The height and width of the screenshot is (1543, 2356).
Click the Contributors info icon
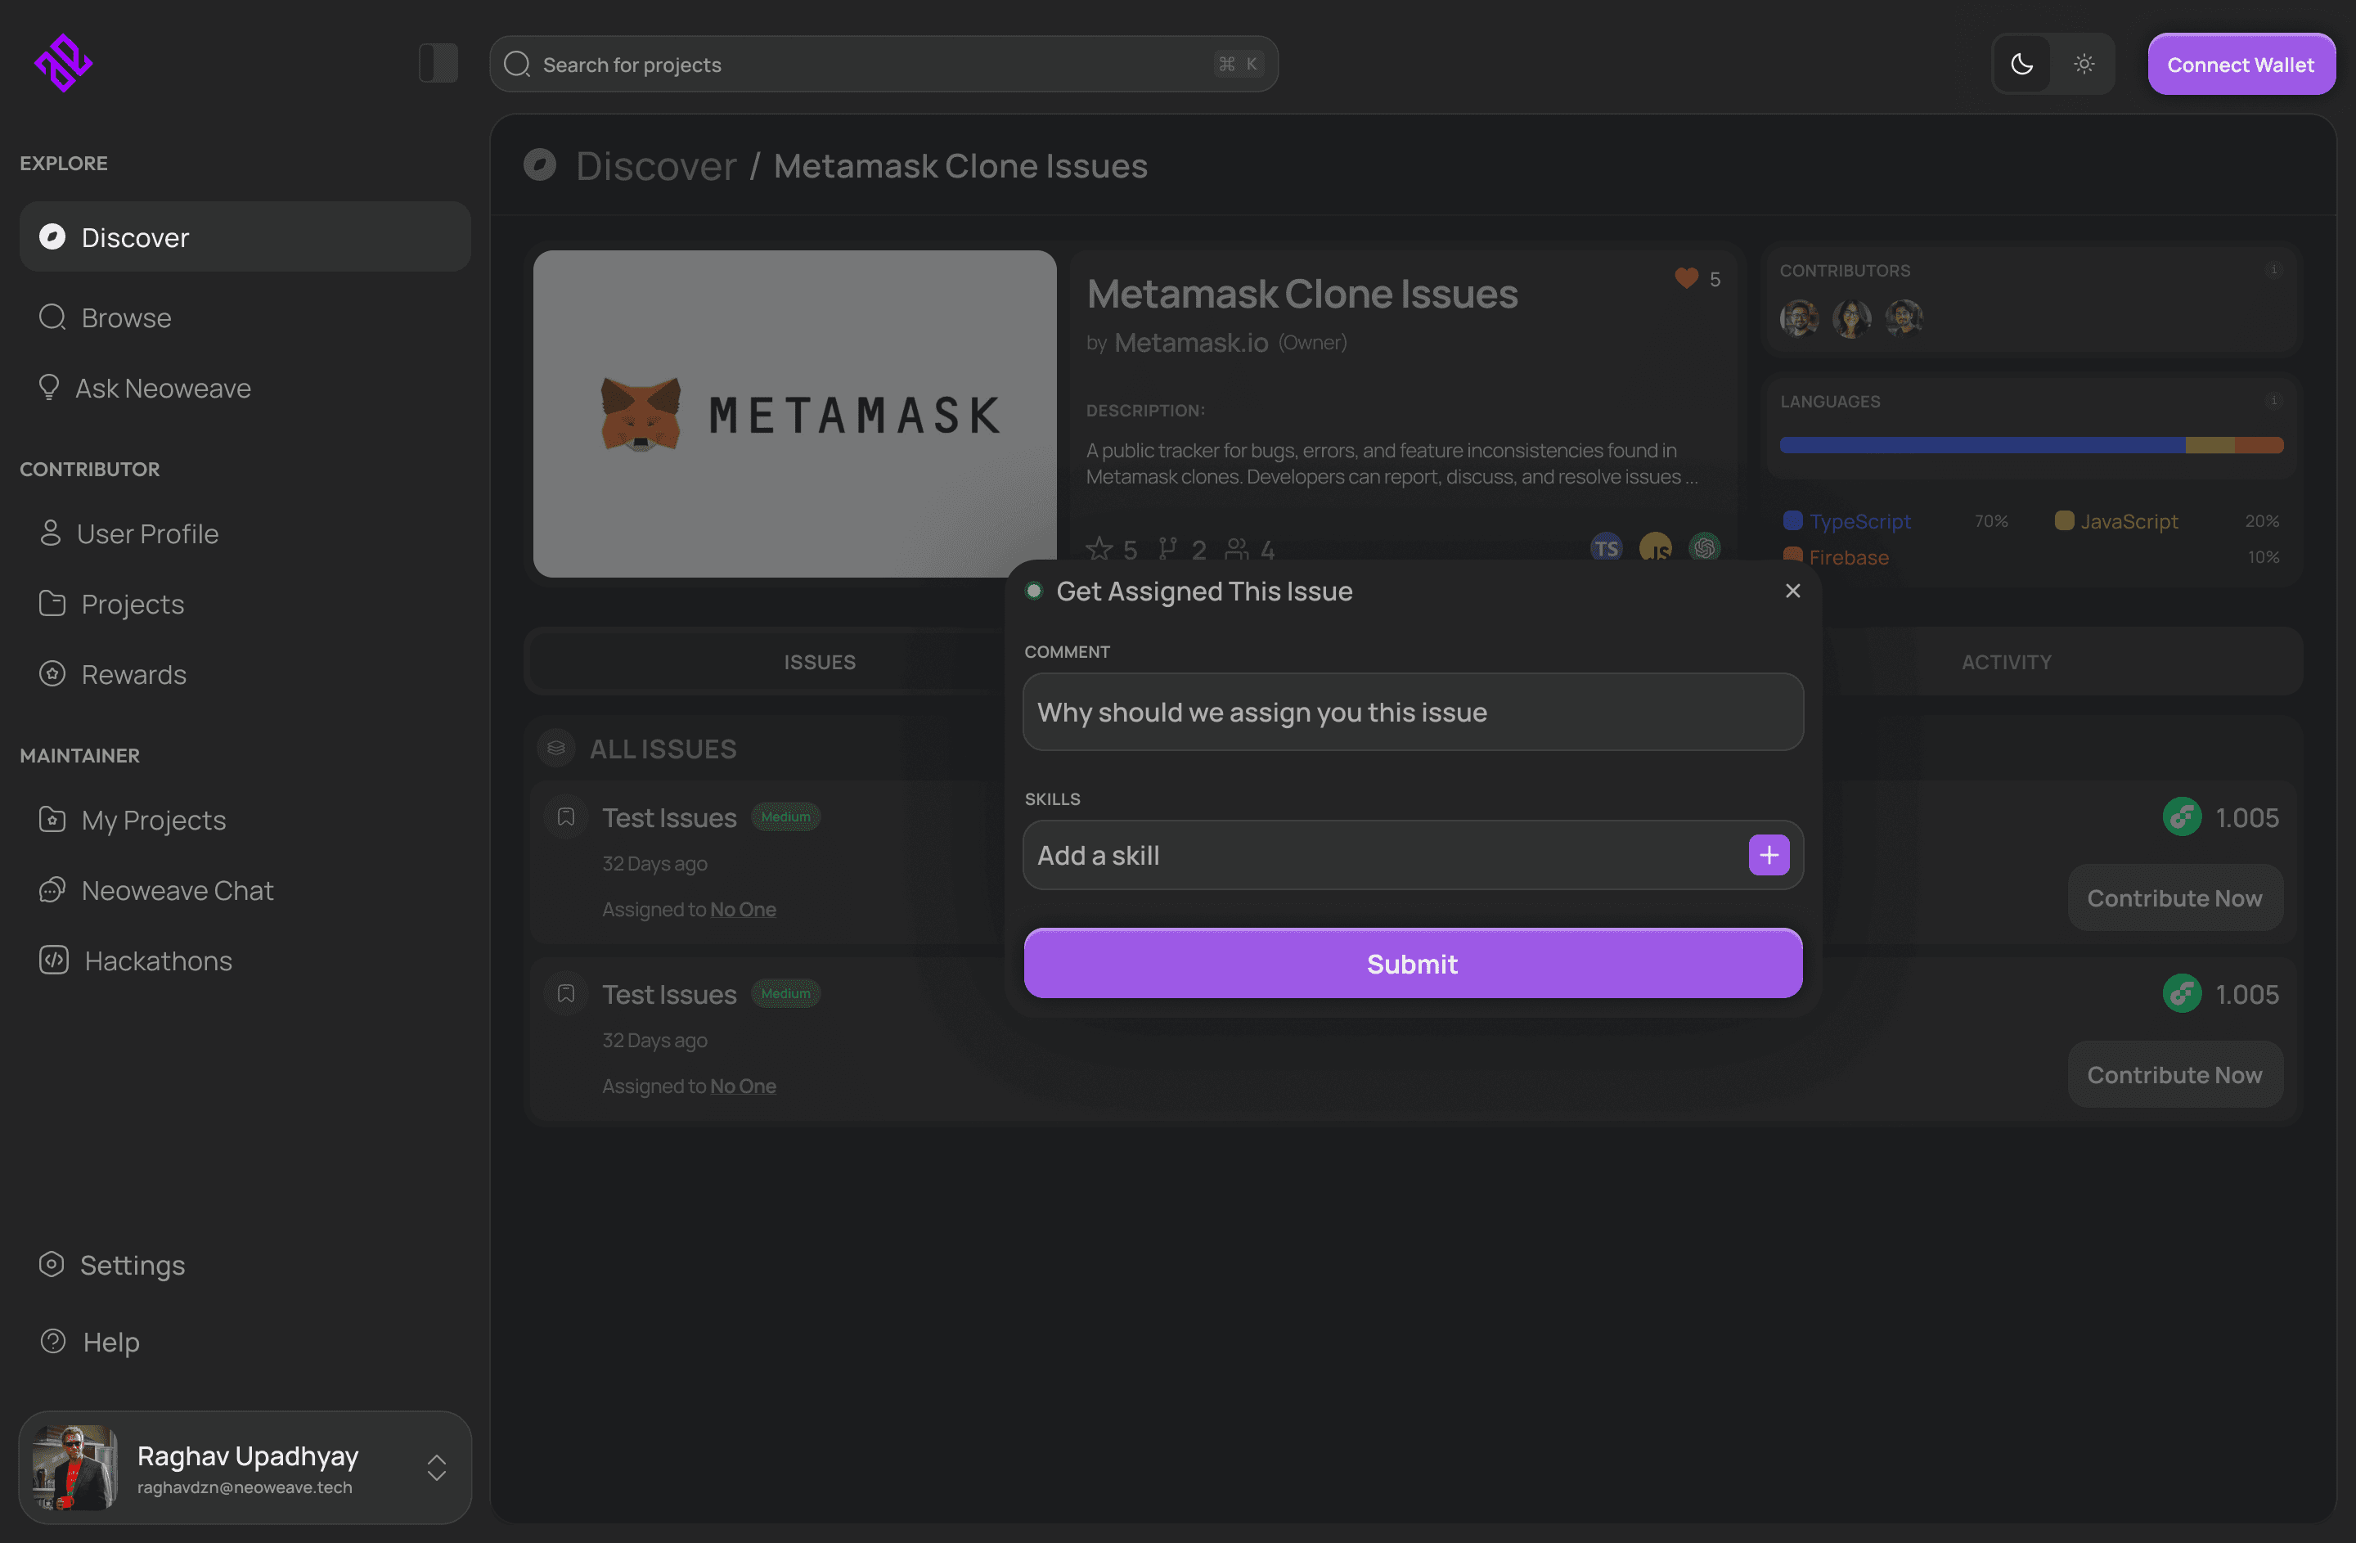pyautogui.click(x=2274, y=269)
